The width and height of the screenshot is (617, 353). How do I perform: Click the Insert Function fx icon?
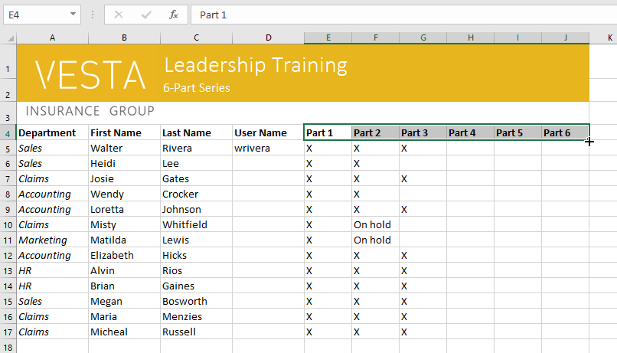pos(174,15)
